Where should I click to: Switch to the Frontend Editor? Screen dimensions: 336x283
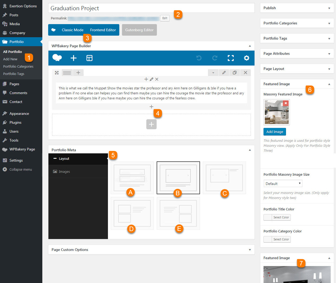click(x=103, y=30)
